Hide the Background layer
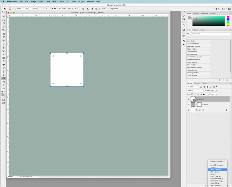 188,110
